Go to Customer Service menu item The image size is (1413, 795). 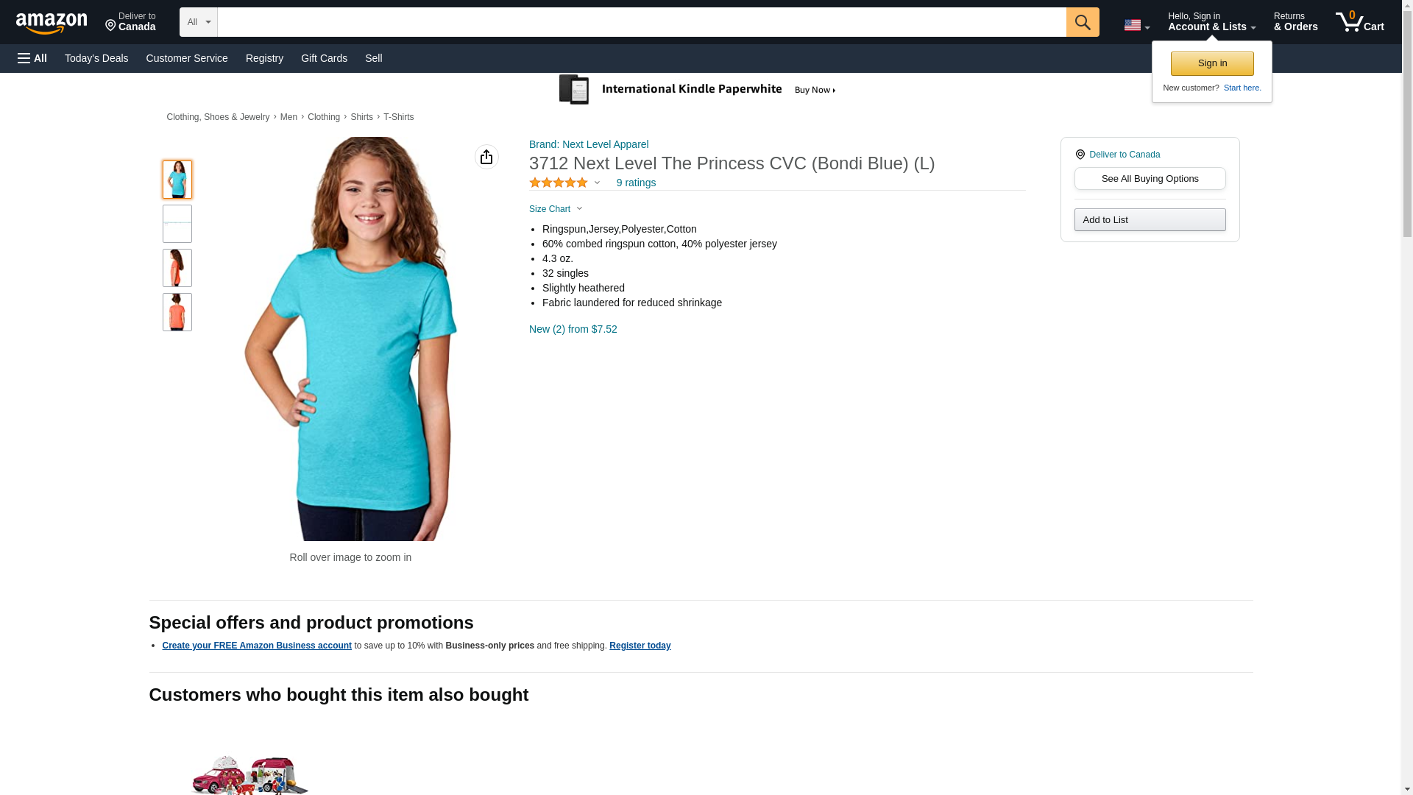[187, 58]
